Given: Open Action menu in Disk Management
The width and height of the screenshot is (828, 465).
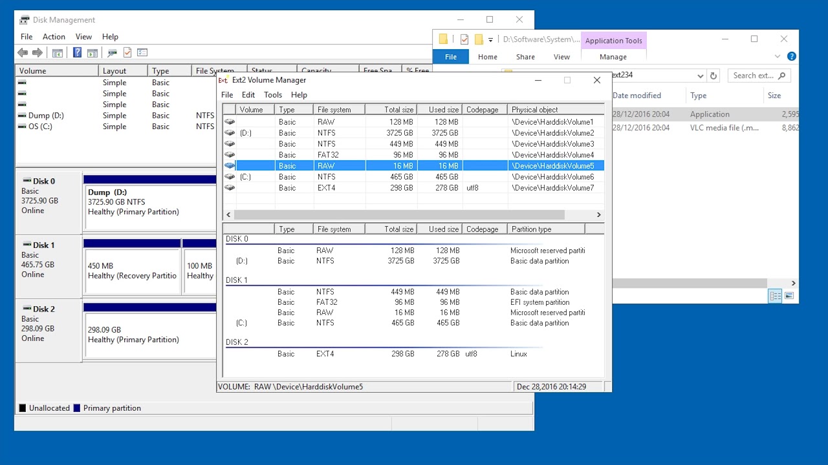Looking at the screenshot, I should pyautogui.click(x=54, y=37).
